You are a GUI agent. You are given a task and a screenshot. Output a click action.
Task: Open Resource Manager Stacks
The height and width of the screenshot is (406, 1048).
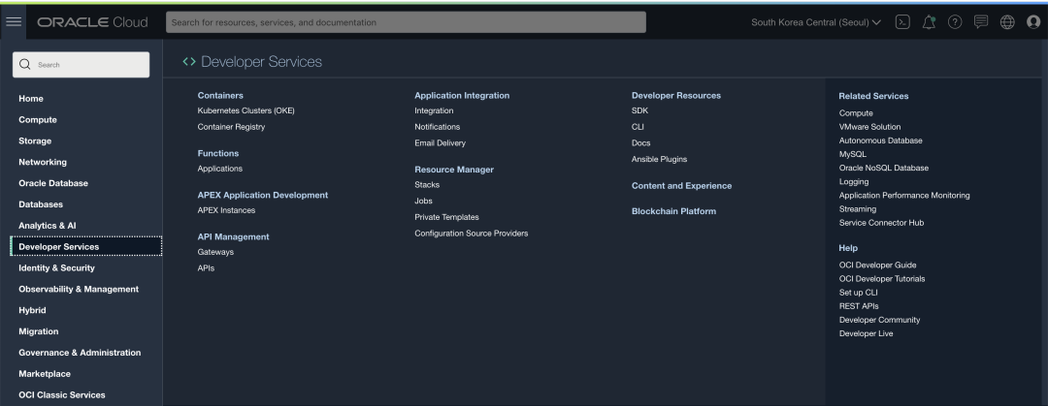(427, 185)
